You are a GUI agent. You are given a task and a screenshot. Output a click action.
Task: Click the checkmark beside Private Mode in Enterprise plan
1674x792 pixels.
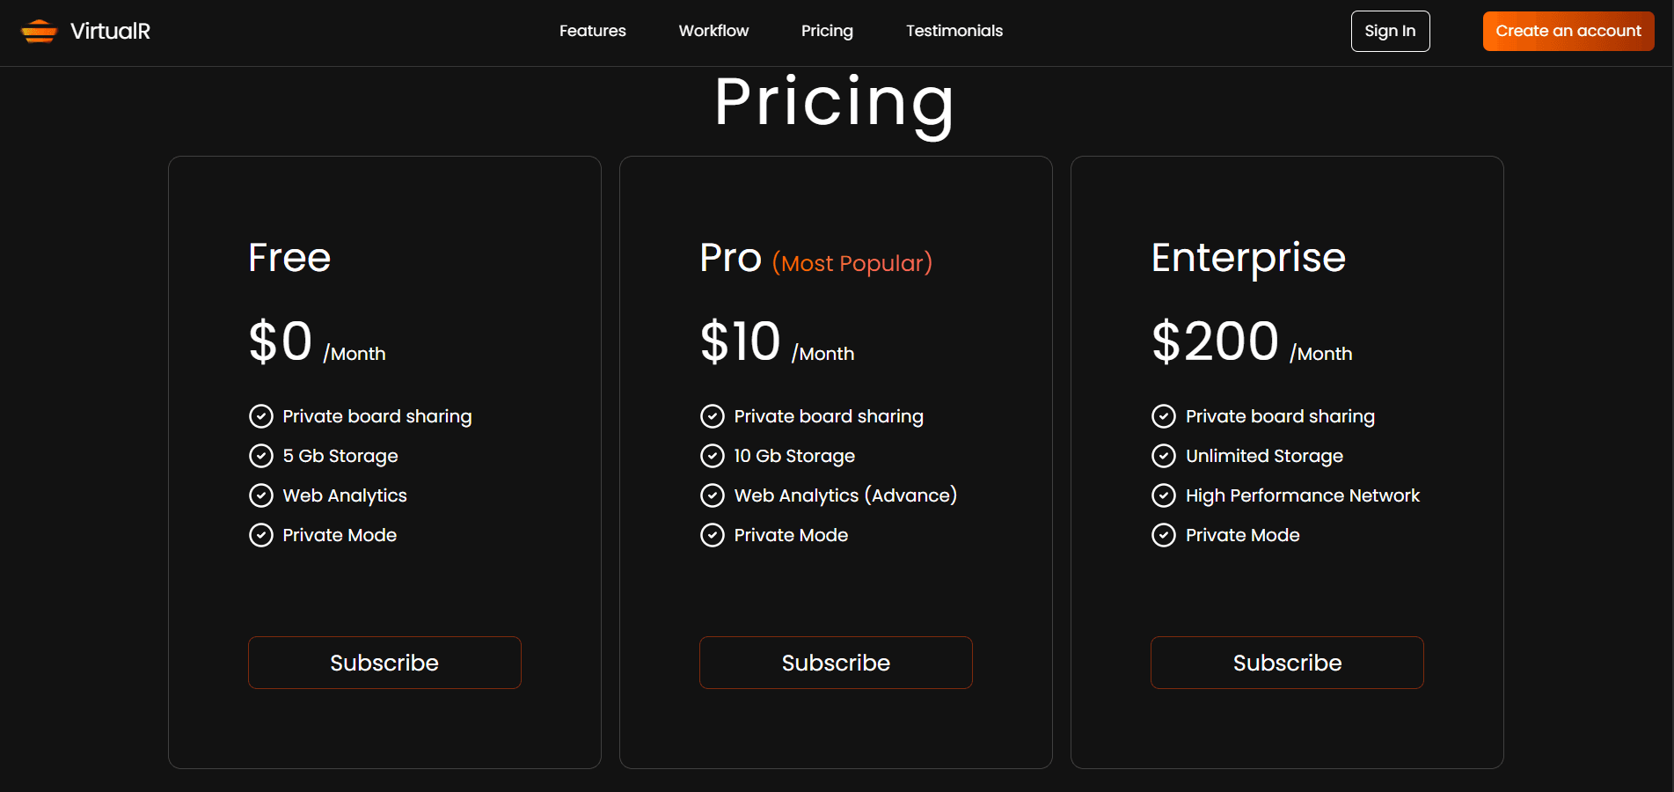tap(1164, 534)
